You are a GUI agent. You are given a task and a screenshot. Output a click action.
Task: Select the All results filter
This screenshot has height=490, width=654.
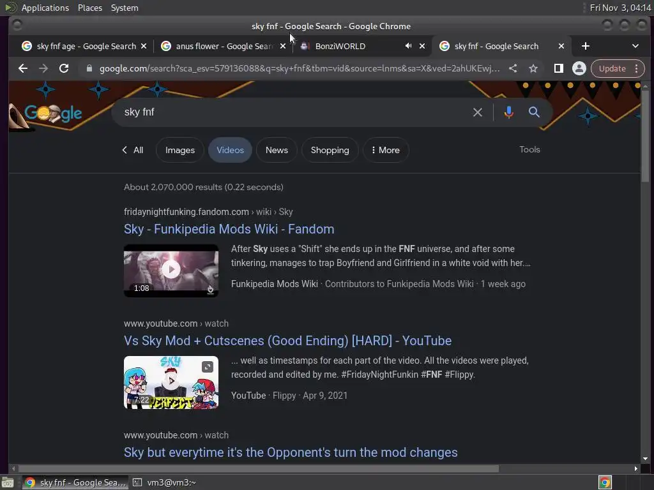pyautogui.click(x=133, y=150)
